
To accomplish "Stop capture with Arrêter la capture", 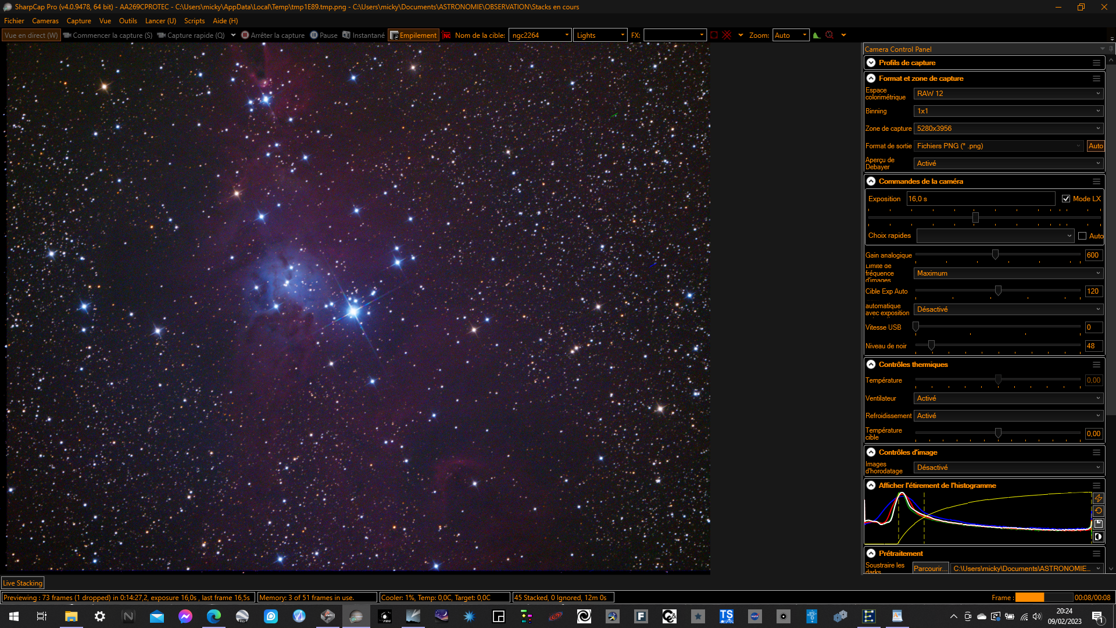I will [x=273, y=35].
